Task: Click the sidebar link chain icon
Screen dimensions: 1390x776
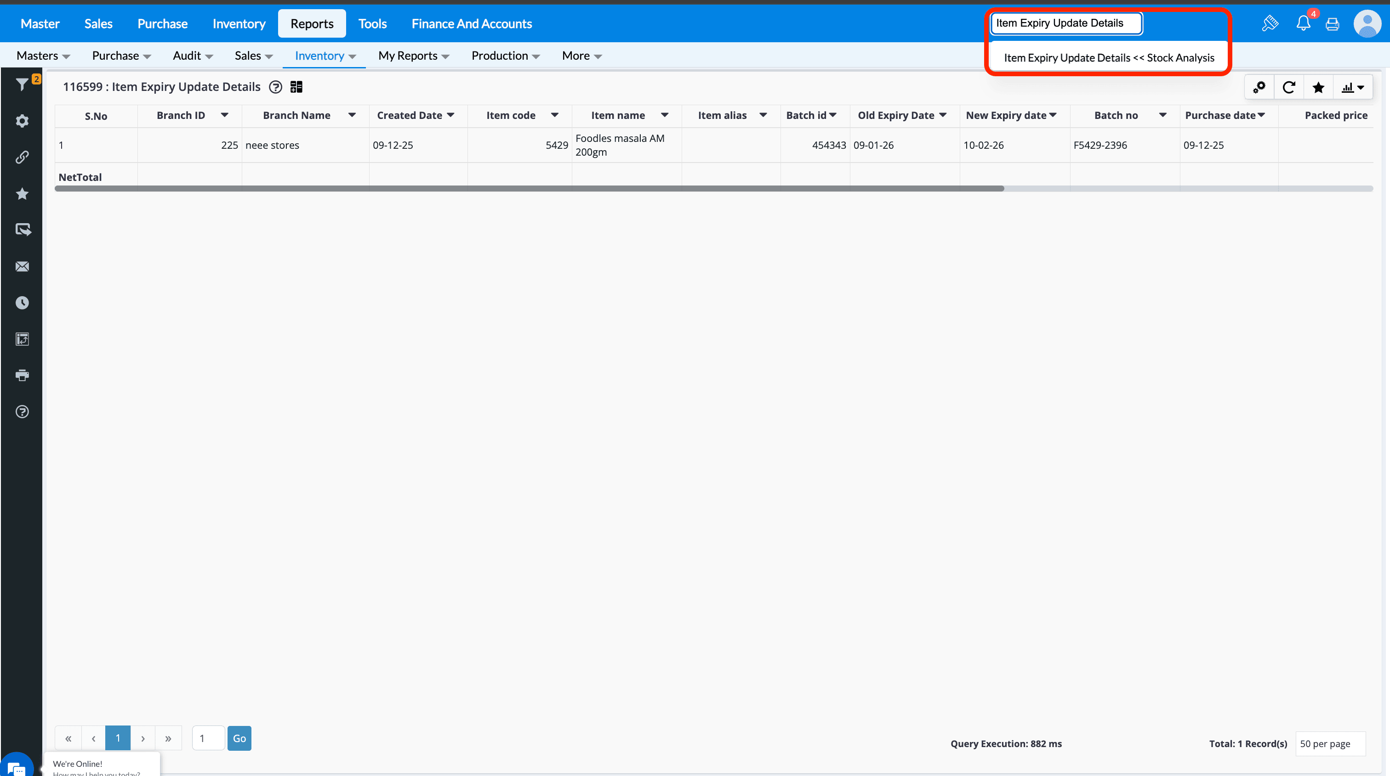Action: point(22,157)
